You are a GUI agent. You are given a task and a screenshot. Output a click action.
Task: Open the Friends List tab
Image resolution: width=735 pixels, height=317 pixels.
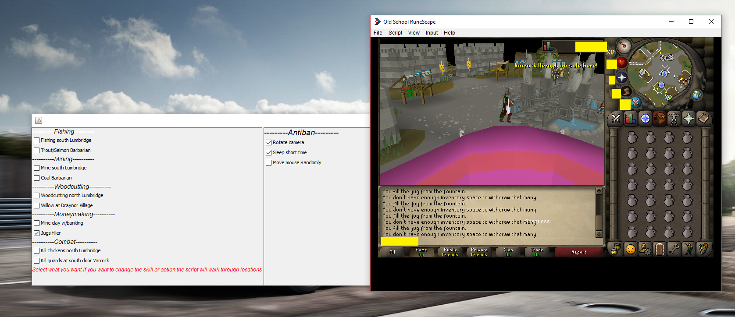[616, 249]
